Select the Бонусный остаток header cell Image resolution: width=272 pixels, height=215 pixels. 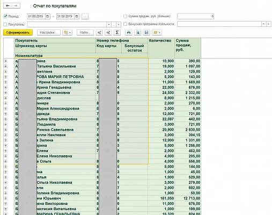click(x=135, y=48)
